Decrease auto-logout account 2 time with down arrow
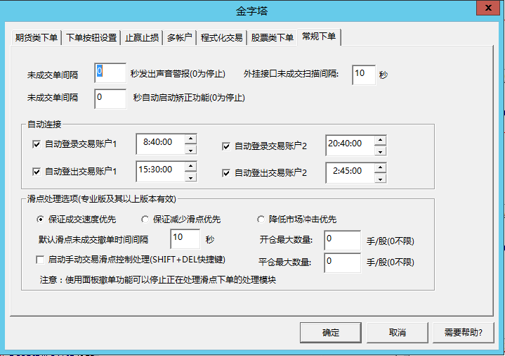Image resolution: width=505 pixels, height=356 pixels. [380, 177]
